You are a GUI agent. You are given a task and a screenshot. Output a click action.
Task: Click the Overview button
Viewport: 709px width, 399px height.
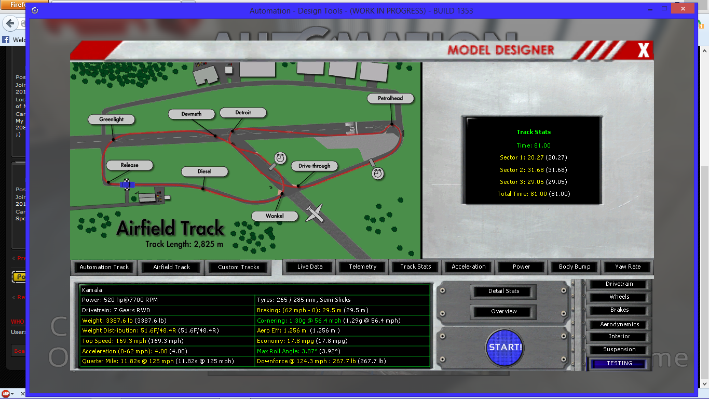tap(503, 312)
